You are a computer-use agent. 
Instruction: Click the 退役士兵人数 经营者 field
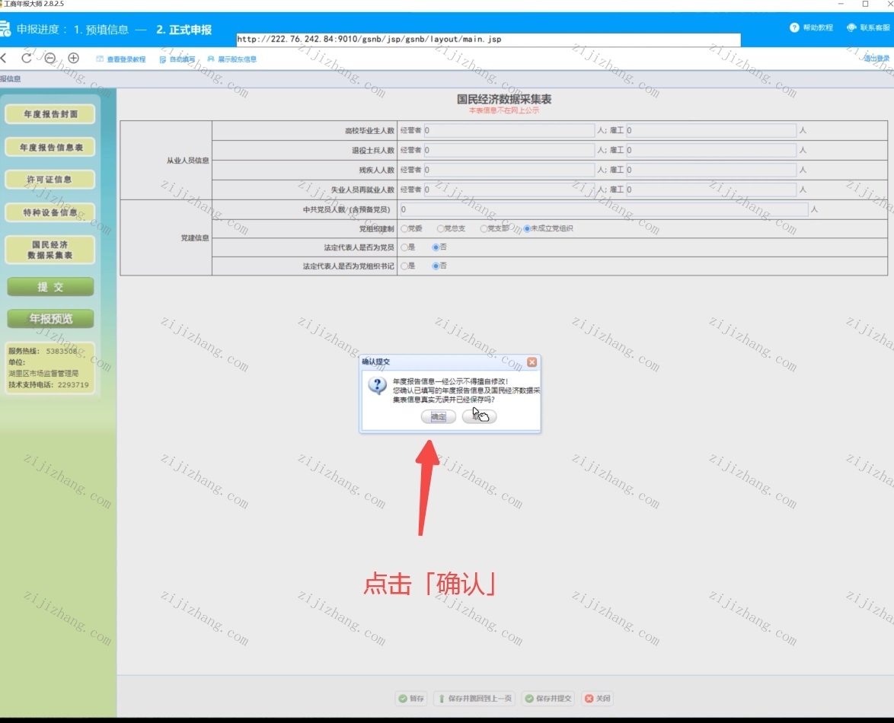click(509, 151)
